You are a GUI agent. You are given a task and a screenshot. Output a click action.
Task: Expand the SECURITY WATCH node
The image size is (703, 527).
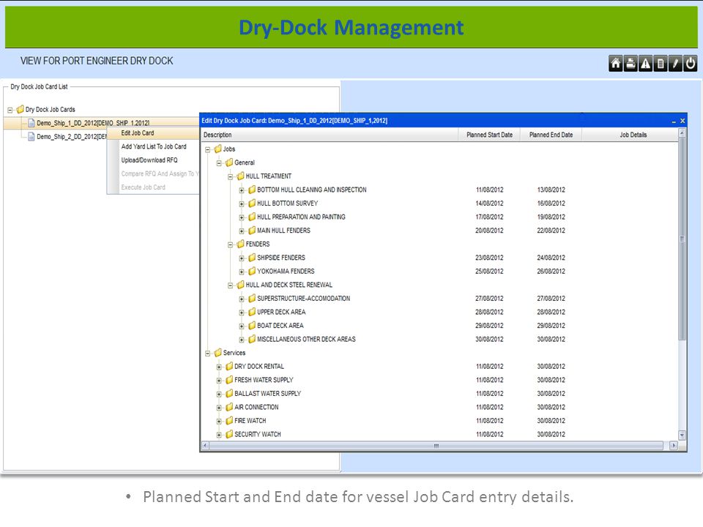click(x=219, y=435)
